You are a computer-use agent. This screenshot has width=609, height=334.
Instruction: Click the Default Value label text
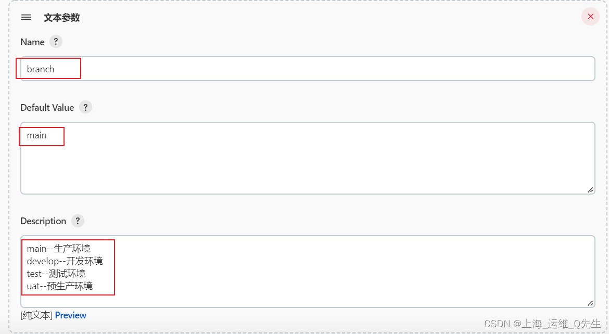tap(47, 108)
